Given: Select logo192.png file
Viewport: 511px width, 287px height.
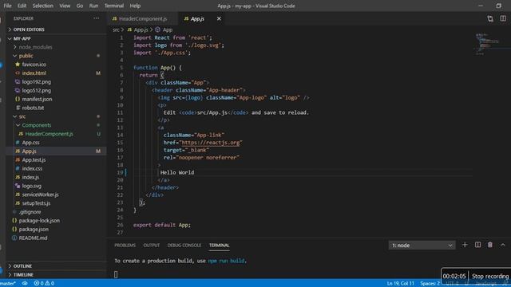Looking at the screenshot, I should [36, 81].
